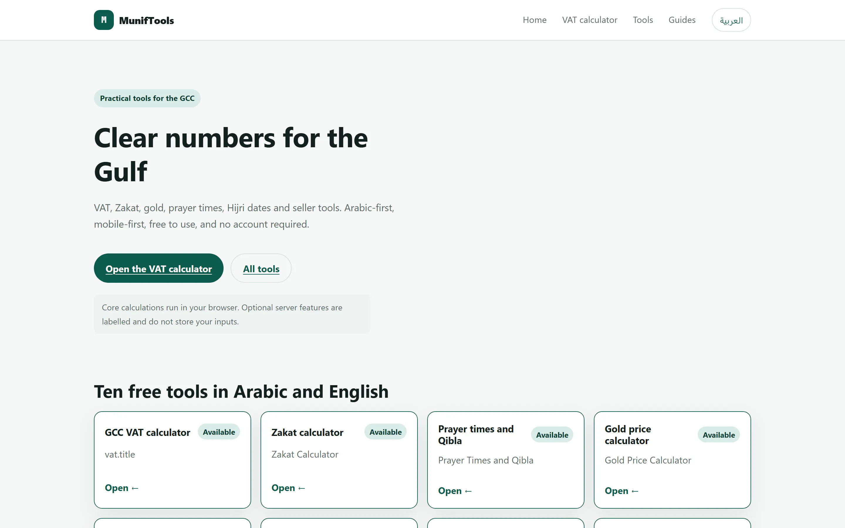Click the Prayer times and Qibla card title
This screenshot has height=528, width=845.
(x=476, y=435)
